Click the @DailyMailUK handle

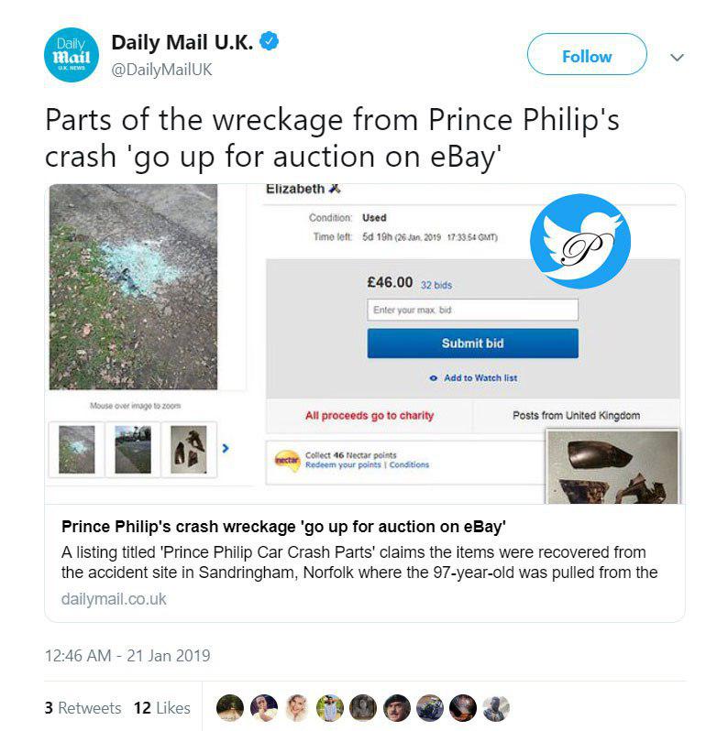pyautogui.click(x=161, y=70)
